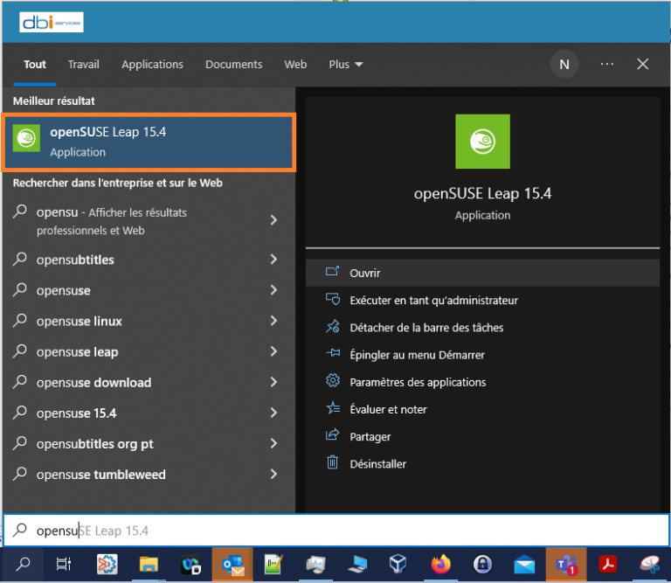Click the gear icon beside Paramètres

pyautogui.click(x=333, y=380)
